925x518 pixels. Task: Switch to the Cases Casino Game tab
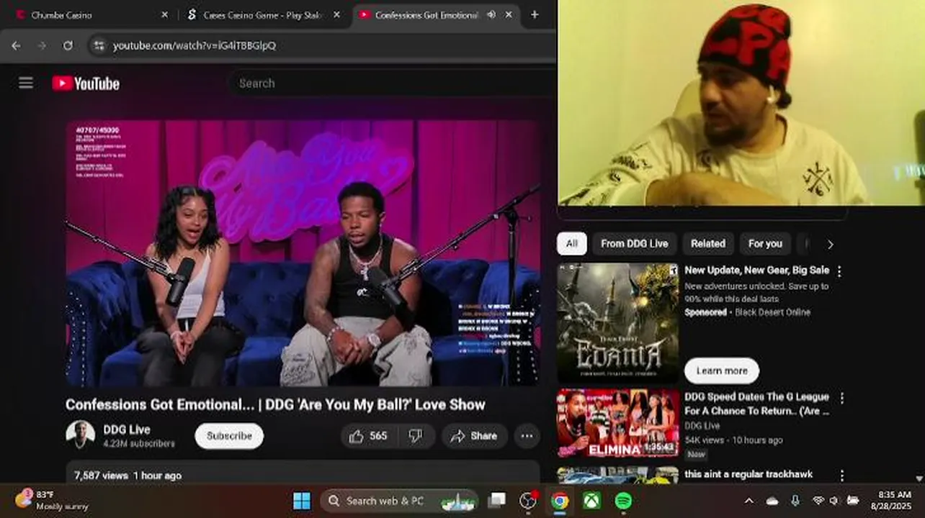[x=262, y=14]
